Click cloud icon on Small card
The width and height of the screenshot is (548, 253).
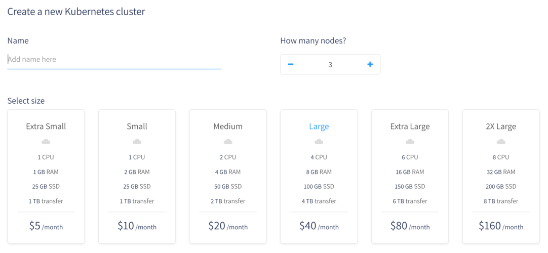pyautogui.click(x=137, y=142)
